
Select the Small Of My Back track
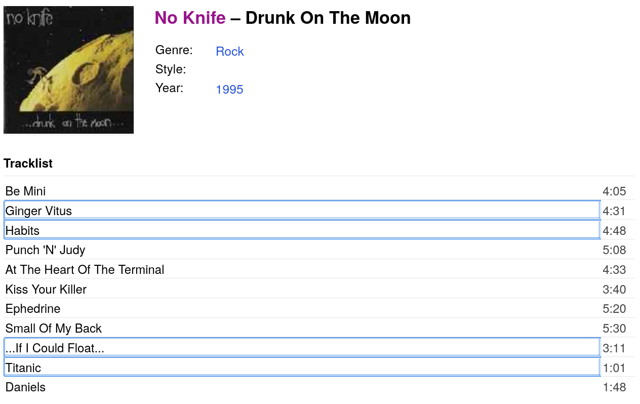click(53, 329)
